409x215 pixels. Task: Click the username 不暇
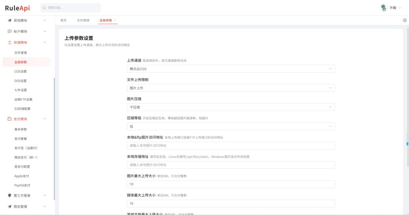393,8
